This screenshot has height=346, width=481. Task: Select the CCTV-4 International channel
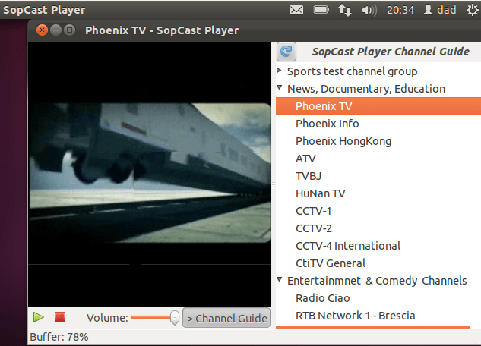click(x=347, y=246)
